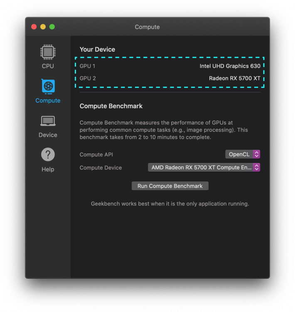The width and height of the screenshot is (295, 312).
Task: Click the Compute window title text
Action: (x=147, y=27)
